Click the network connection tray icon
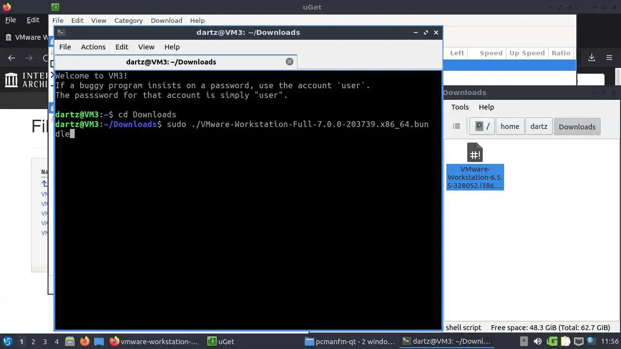The width and height of the screenshot is (621, 349). [579, 341]
